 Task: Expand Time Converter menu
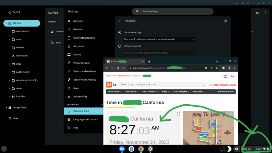click(150, 91)
